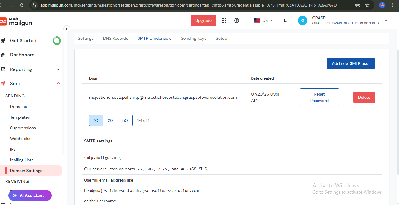Switch to the Sending Keys tab
The height and width of the screenshot is (205, 399).
tap(194, 38)
